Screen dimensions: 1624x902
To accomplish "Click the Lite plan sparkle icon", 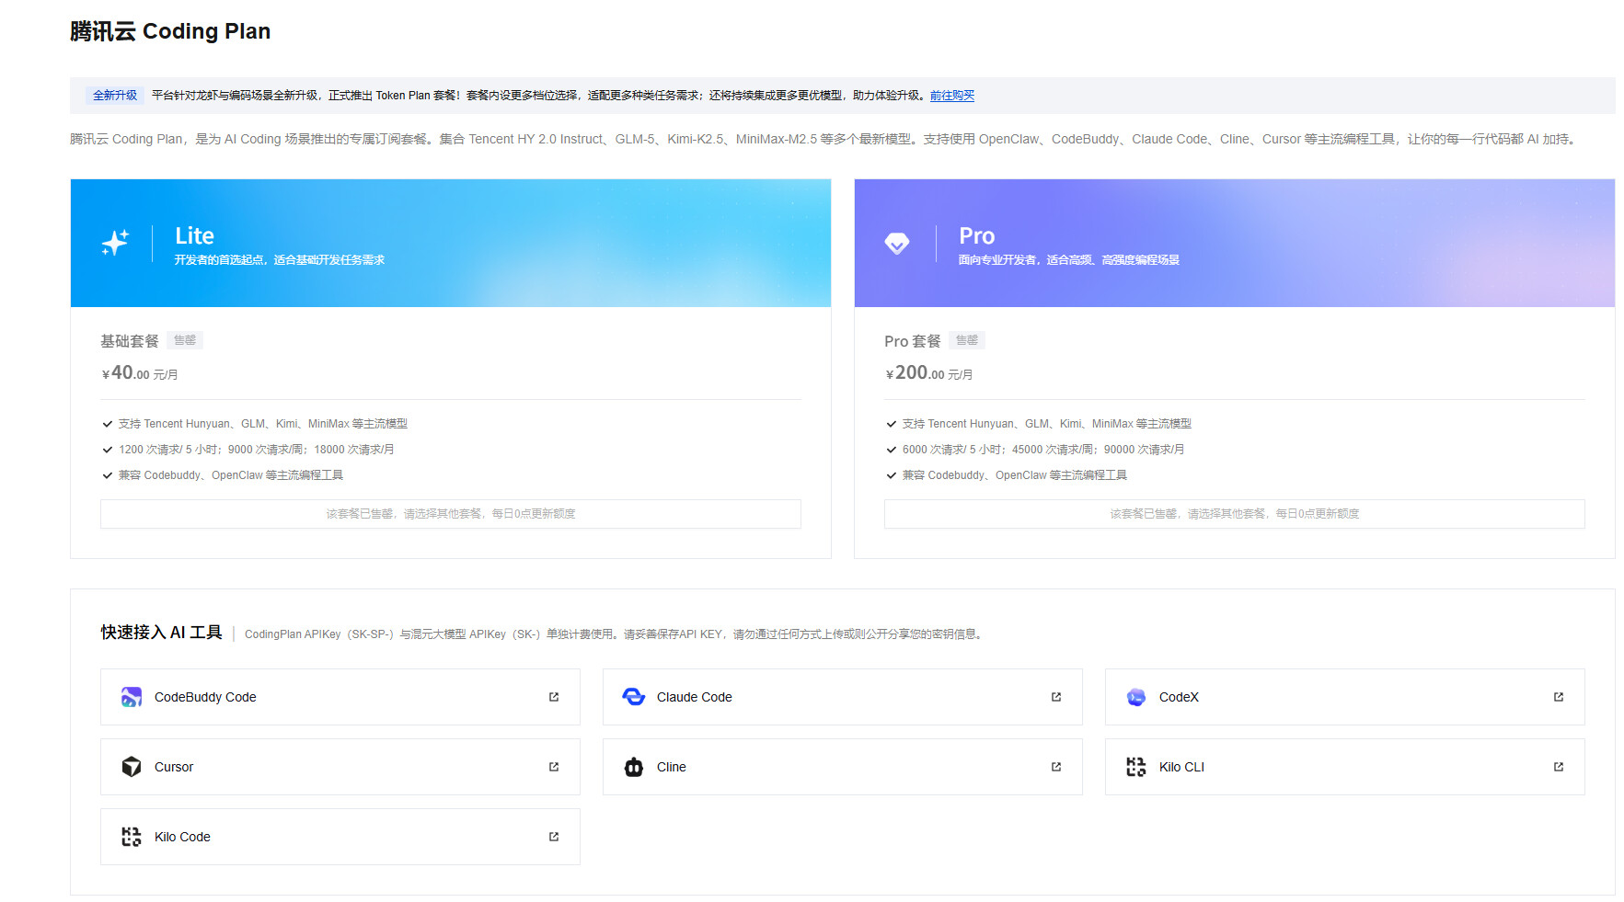I will tap(115, 243).
